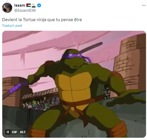The image size is (147, 140).
Task: Pause the playing GIF
Action: point(8,132)
